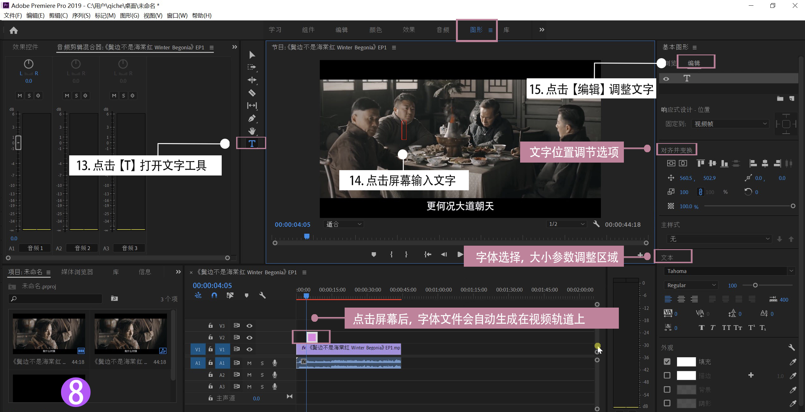Screen dimensions: 805x412
Task: Click the opacity slider in Essential Graphics
Action: click(749, 206)
